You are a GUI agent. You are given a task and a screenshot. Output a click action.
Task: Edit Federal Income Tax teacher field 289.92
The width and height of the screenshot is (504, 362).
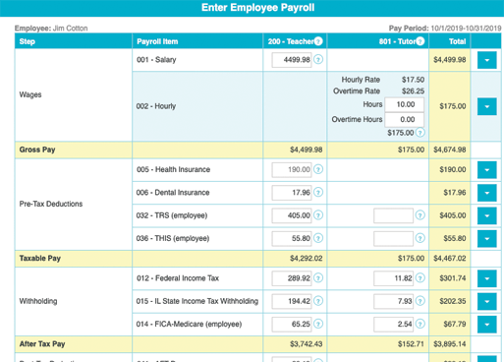point(292,278)
